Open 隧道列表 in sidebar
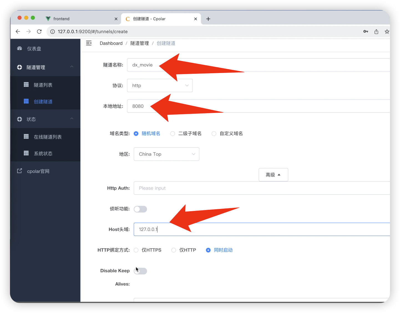This screenshot has height=313, width=400. [x=45, y=85]
